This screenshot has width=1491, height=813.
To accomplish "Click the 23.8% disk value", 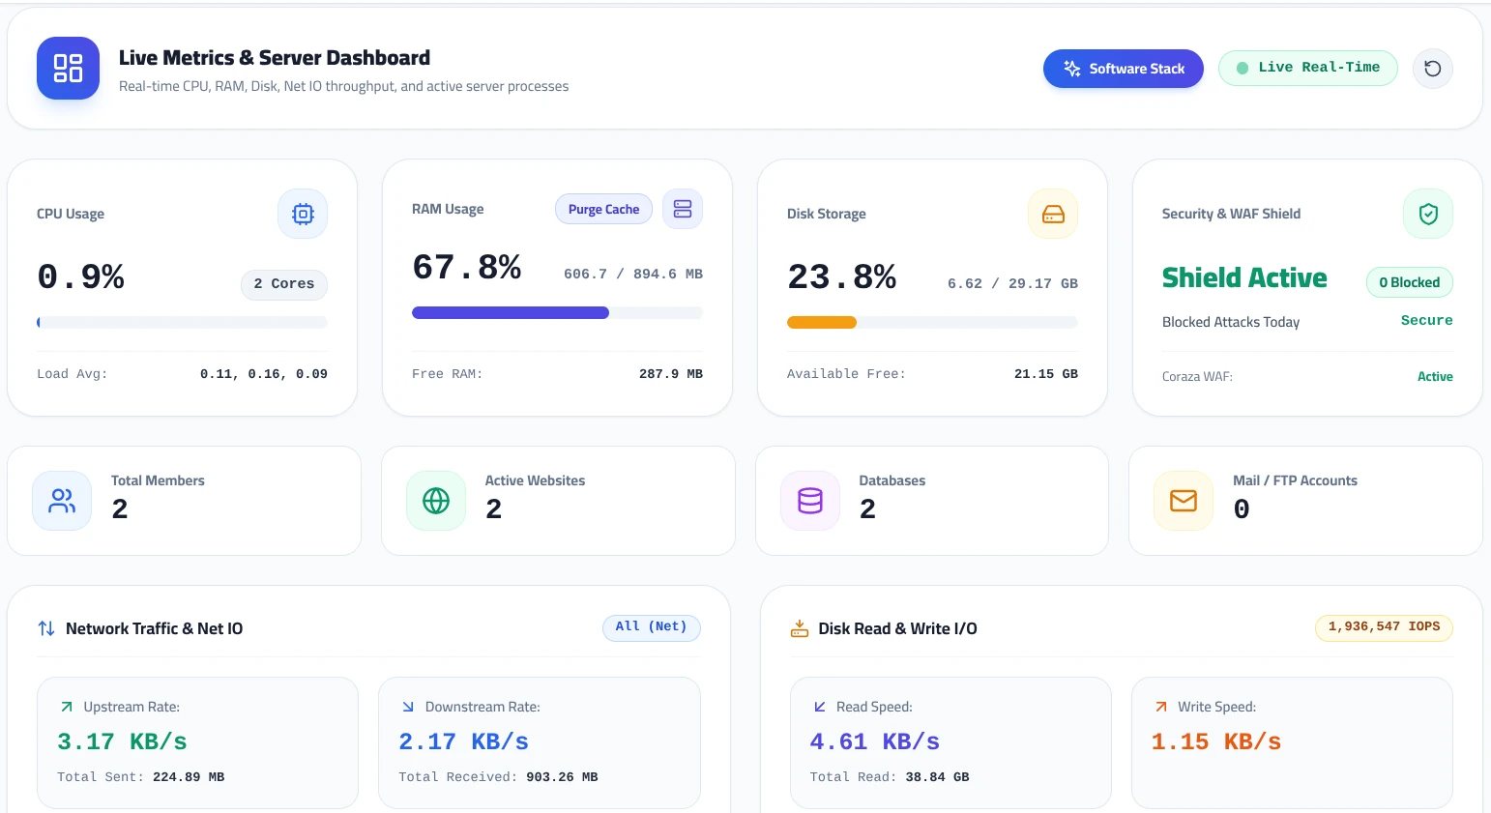I will tap(842, 277).
